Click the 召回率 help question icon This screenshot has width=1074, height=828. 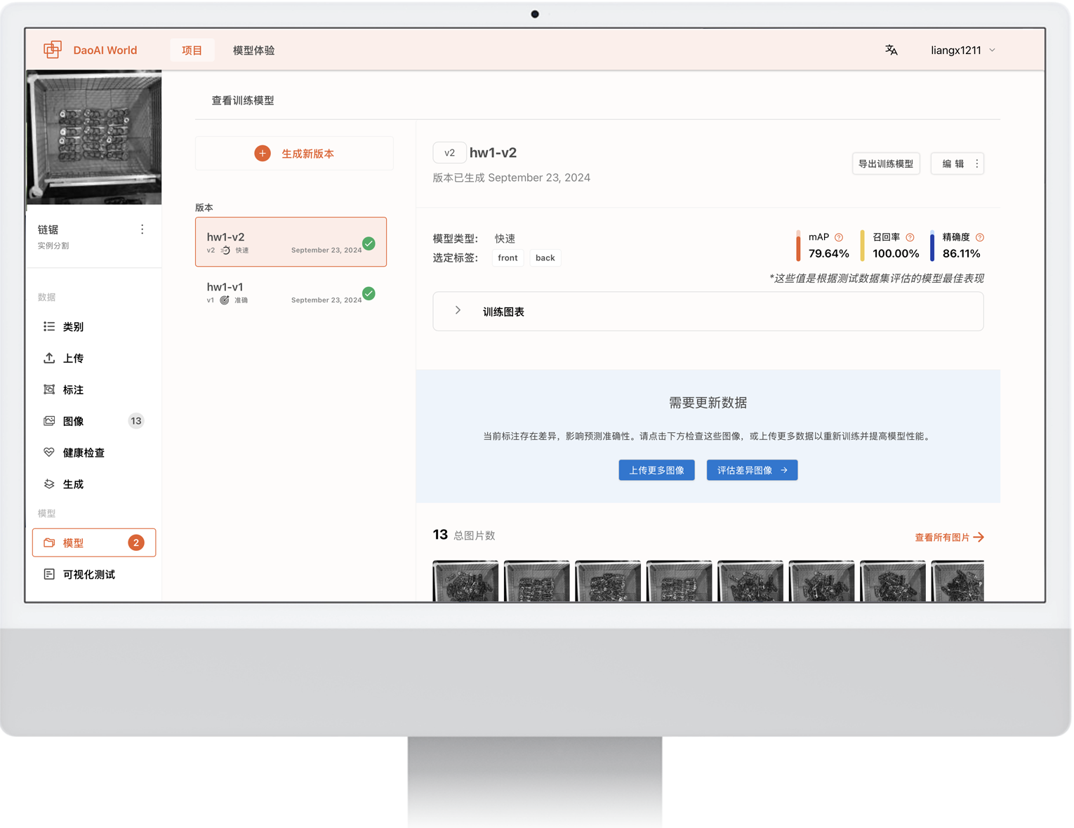[910, 238]
